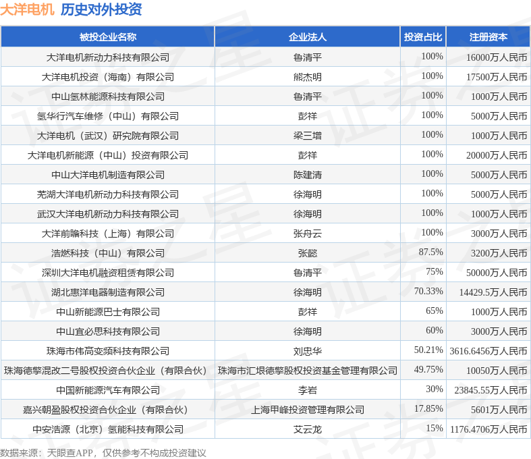Click 14429.5万人民币 registered capital

click(493, 293)
